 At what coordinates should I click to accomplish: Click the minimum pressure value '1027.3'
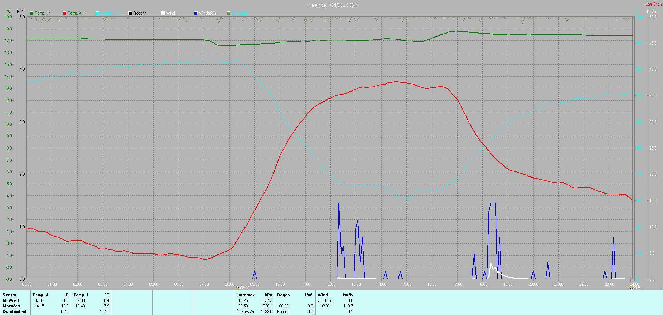pyautogui.click(x=266, y=300)
